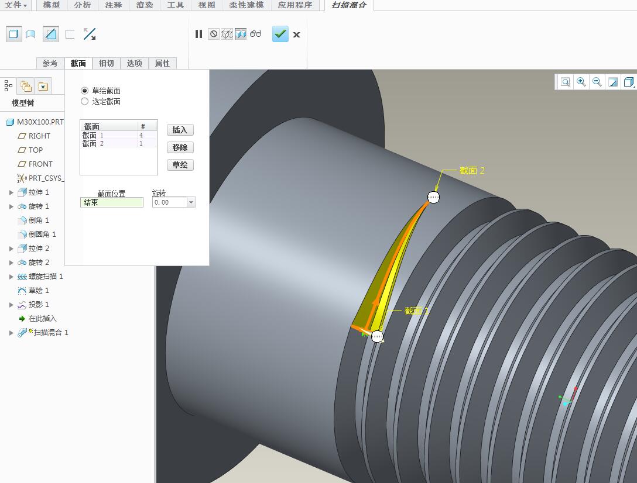The height and width of the screenshot is (483, 637).
Task: Open the 选项 panel tab
Action: (135, 63)
